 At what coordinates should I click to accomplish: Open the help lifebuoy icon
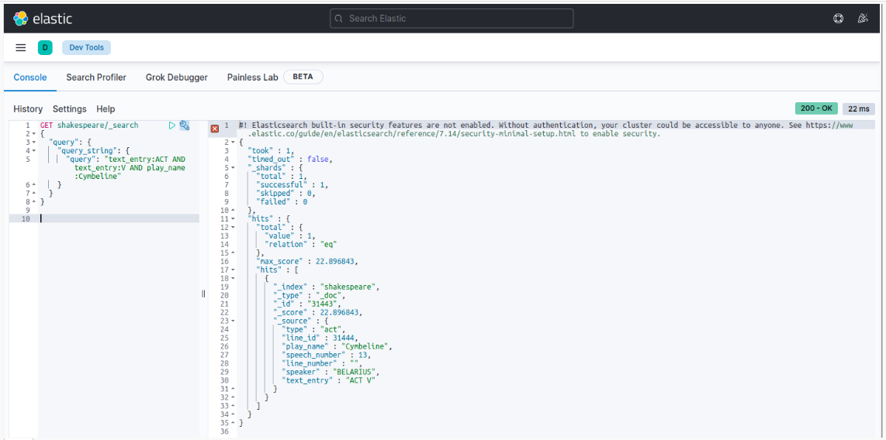pos(839,19)
